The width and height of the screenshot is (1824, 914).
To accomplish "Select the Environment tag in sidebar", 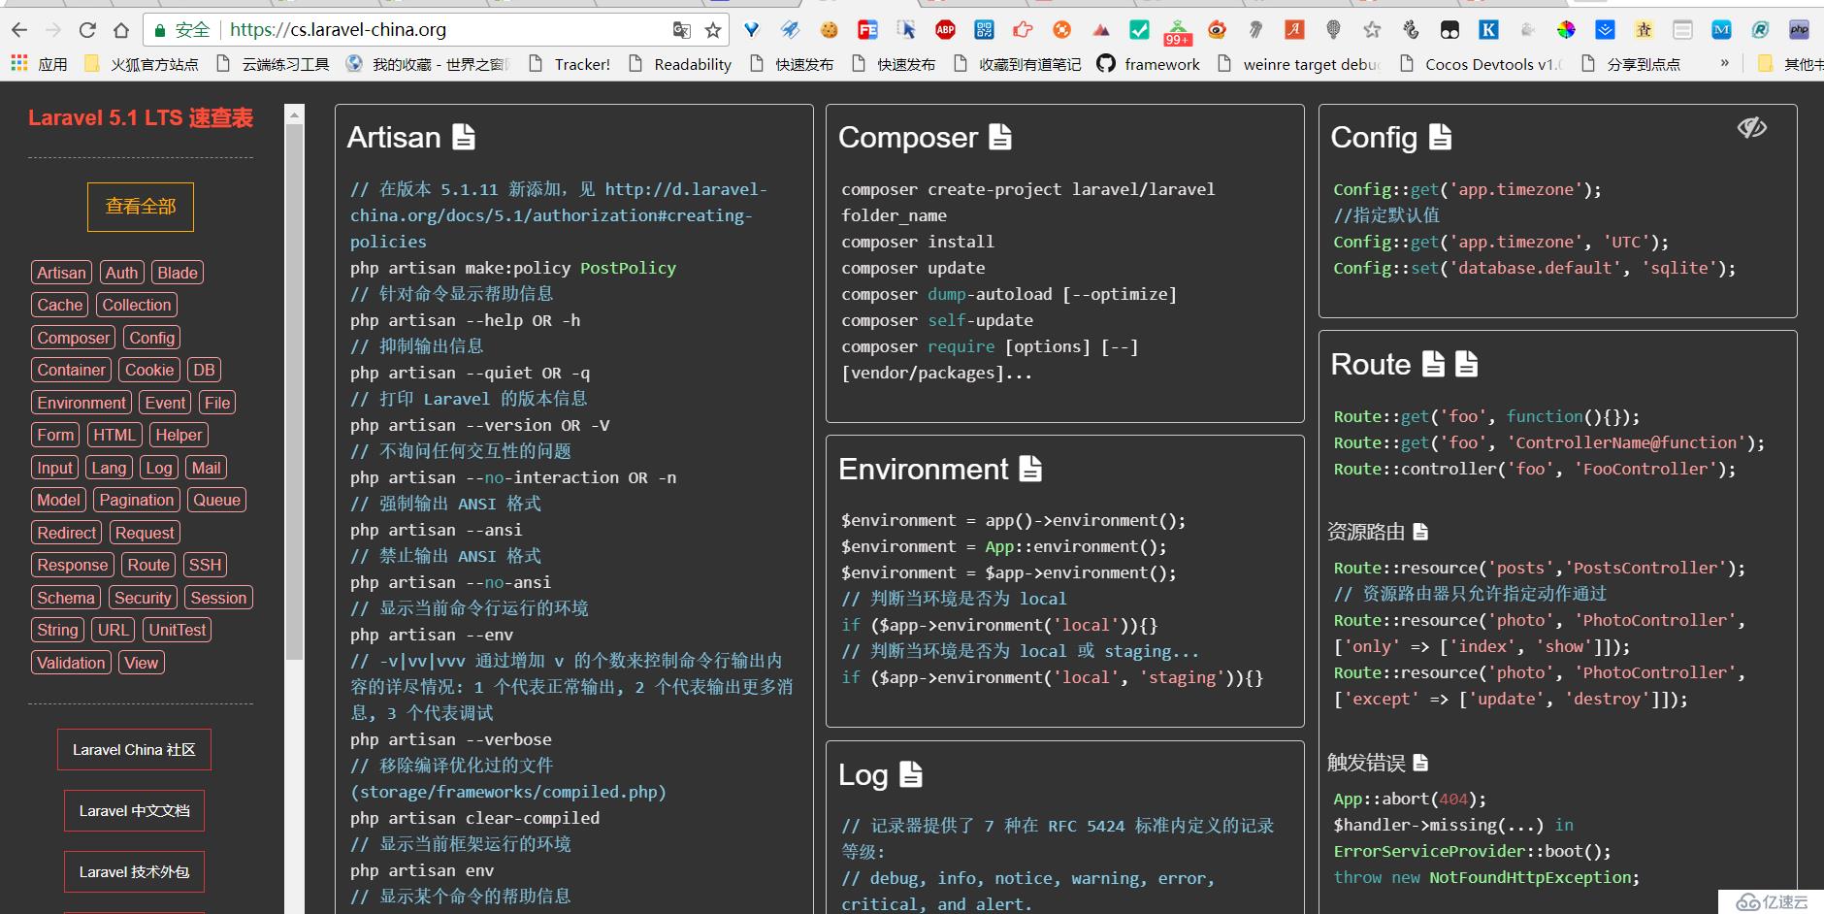I will click(x=81, y=403).
